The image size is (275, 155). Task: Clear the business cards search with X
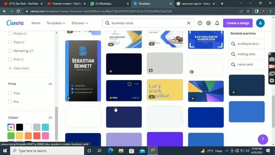pyautogui.click(x=189, y=23)
